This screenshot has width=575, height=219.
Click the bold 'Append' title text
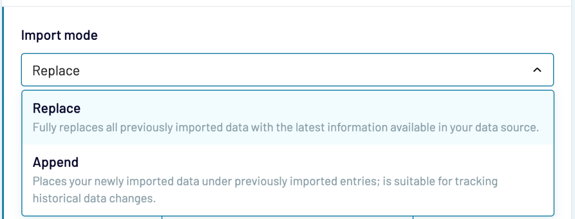click(56, 162)
